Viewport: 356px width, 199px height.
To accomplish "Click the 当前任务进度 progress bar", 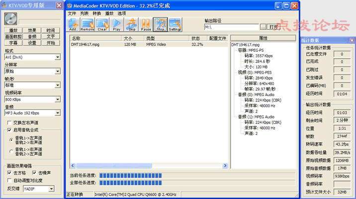I will pyautogui.click(x=197, y=176).
